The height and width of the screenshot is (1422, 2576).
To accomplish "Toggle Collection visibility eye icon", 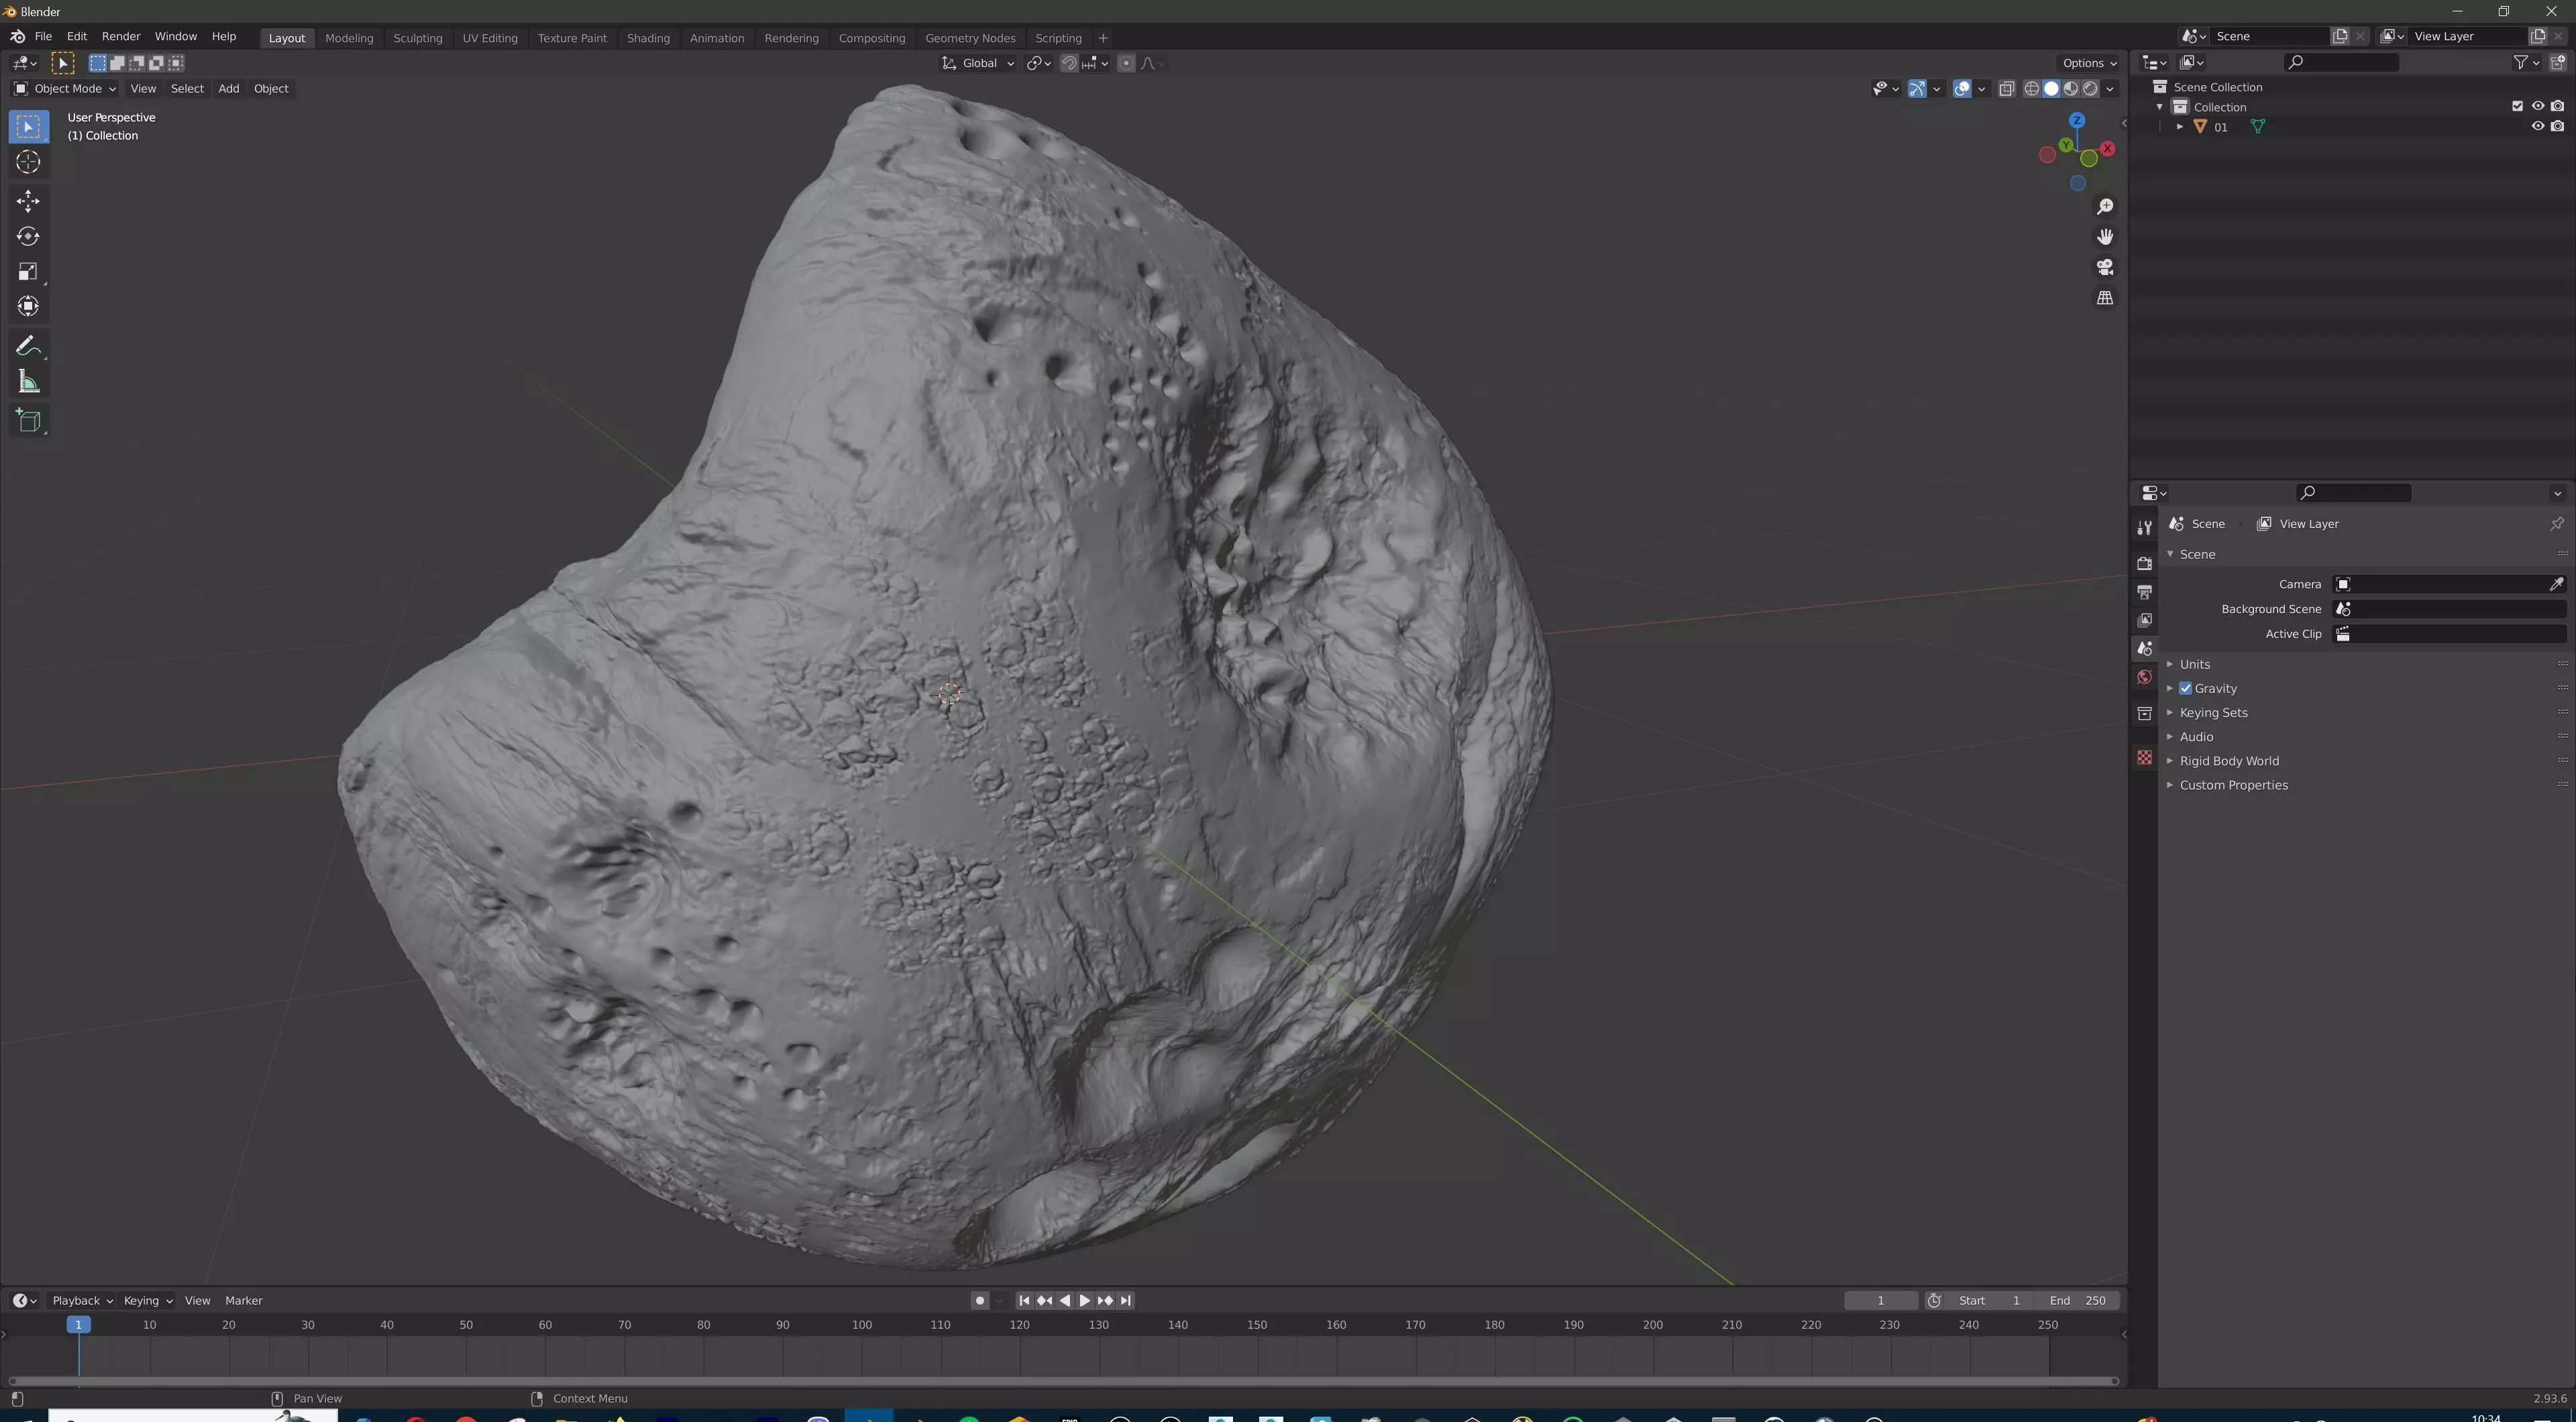I will tap(2537, 106).
